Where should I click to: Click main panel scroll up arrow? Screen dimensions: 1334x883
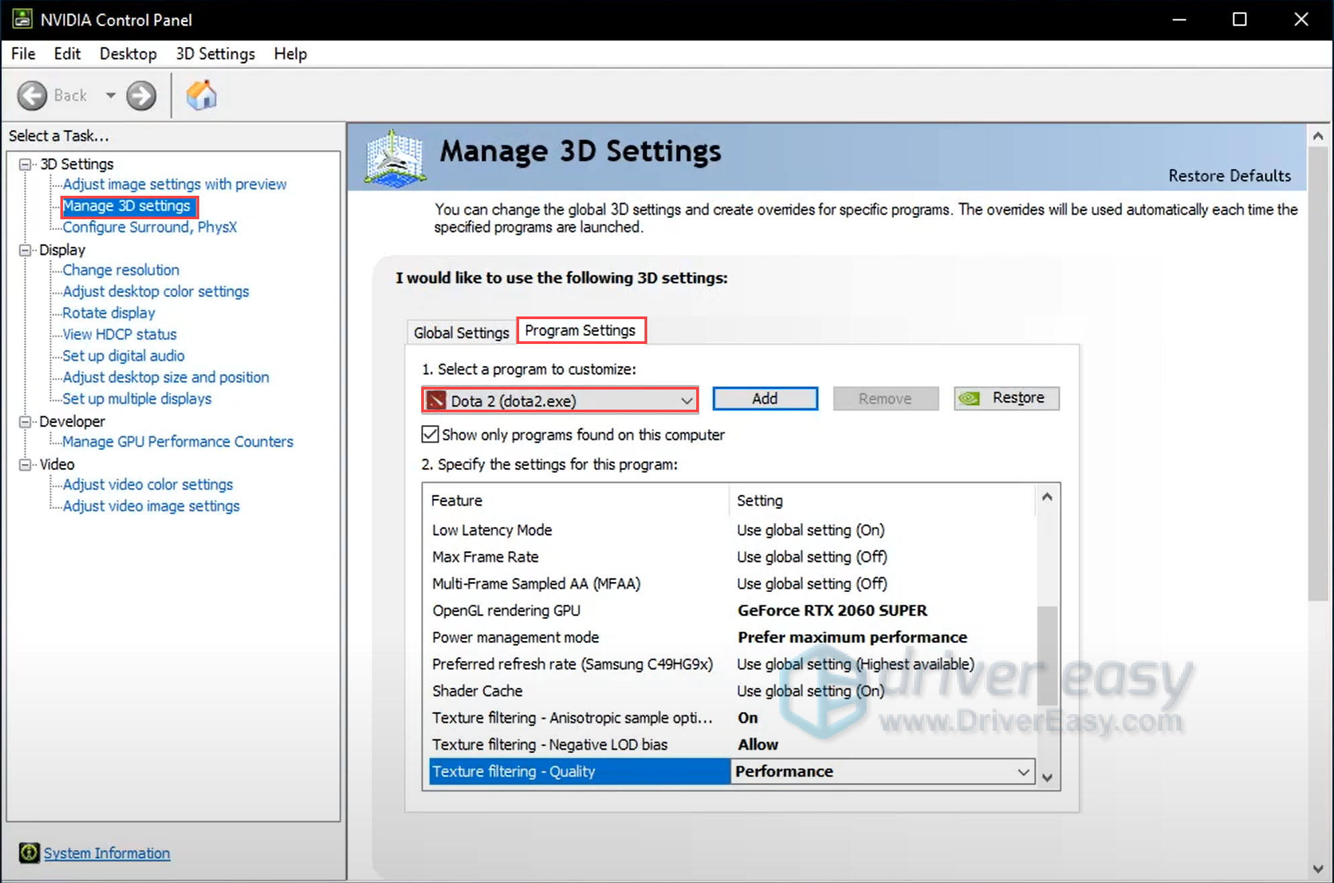tap(1319, 136)
